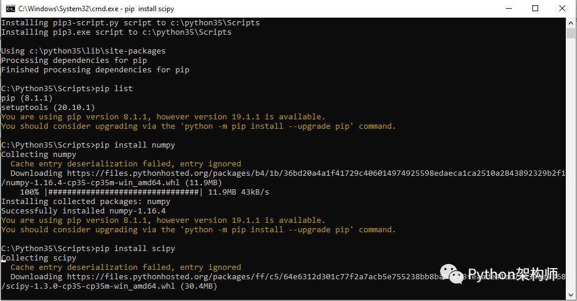Click the numpy download progress bar

[124, 192]
